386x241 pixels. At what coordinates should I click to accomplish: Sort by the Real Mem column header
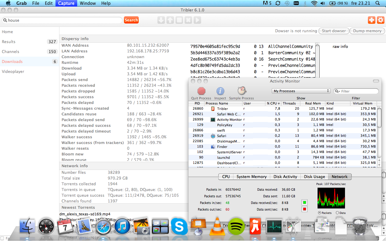coord(313,103)
